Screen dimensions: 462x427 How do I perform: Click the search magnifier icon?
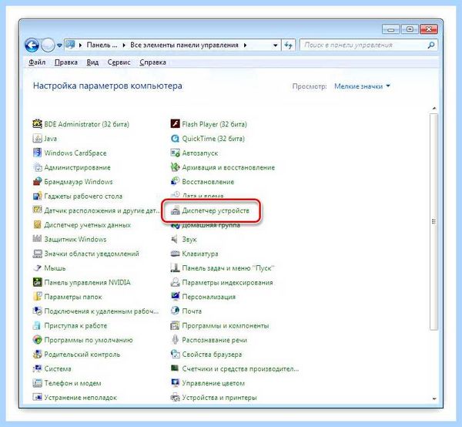(431, 45)
